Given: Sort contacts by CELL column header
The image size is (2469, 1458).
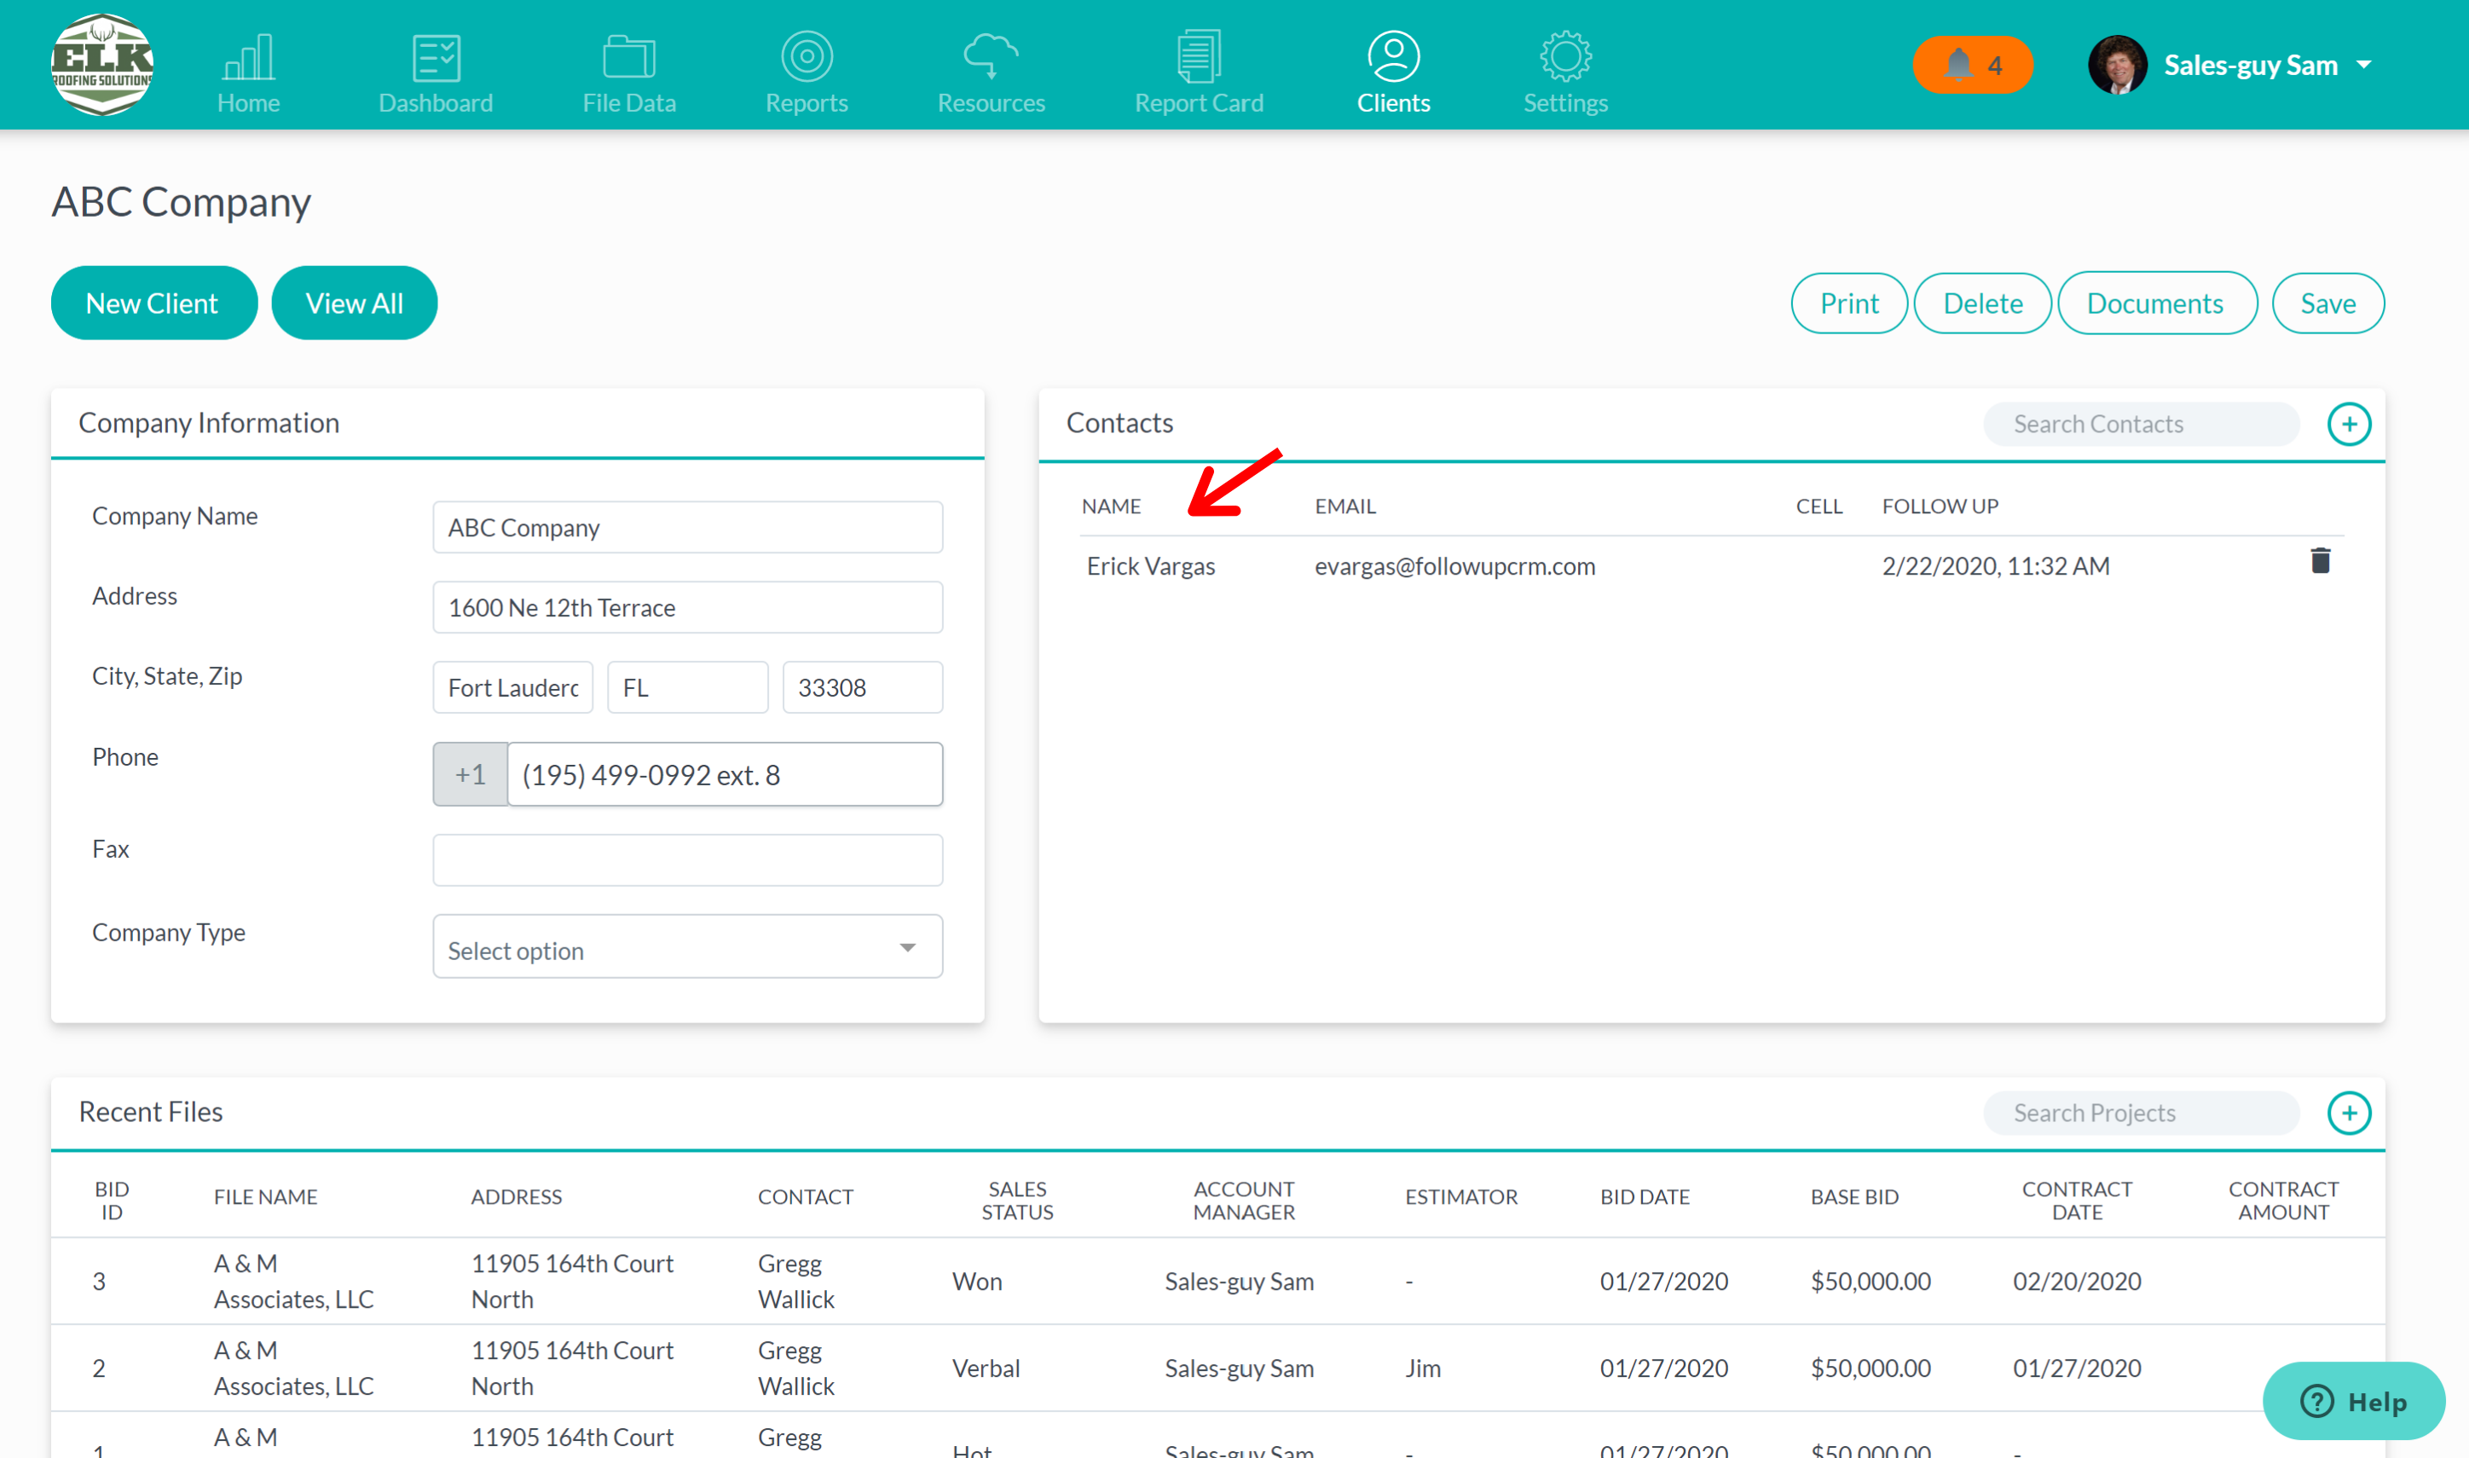Looking at the screenshot, I should point(1819,506).
